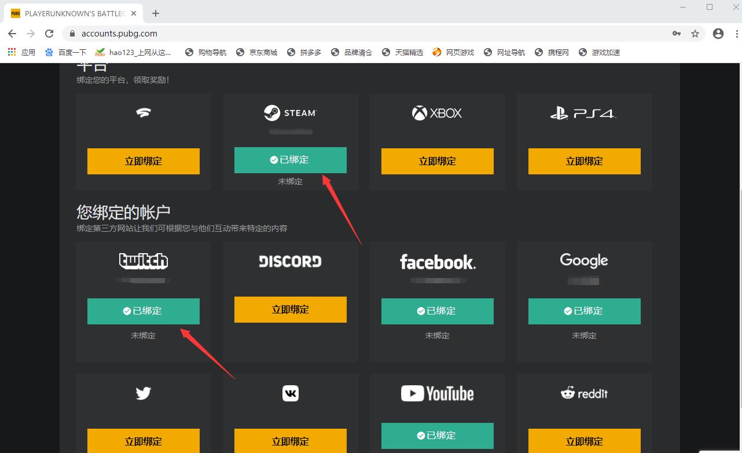The width and height of the screenshot is (742, 453).
Task: Click the browser forward arrow
Action: [31, 34]
